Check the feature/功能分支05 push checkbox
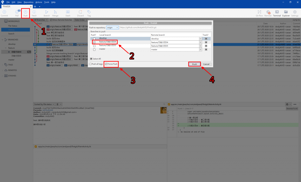This screenshot has width=301, height=182. click(94, 46)
